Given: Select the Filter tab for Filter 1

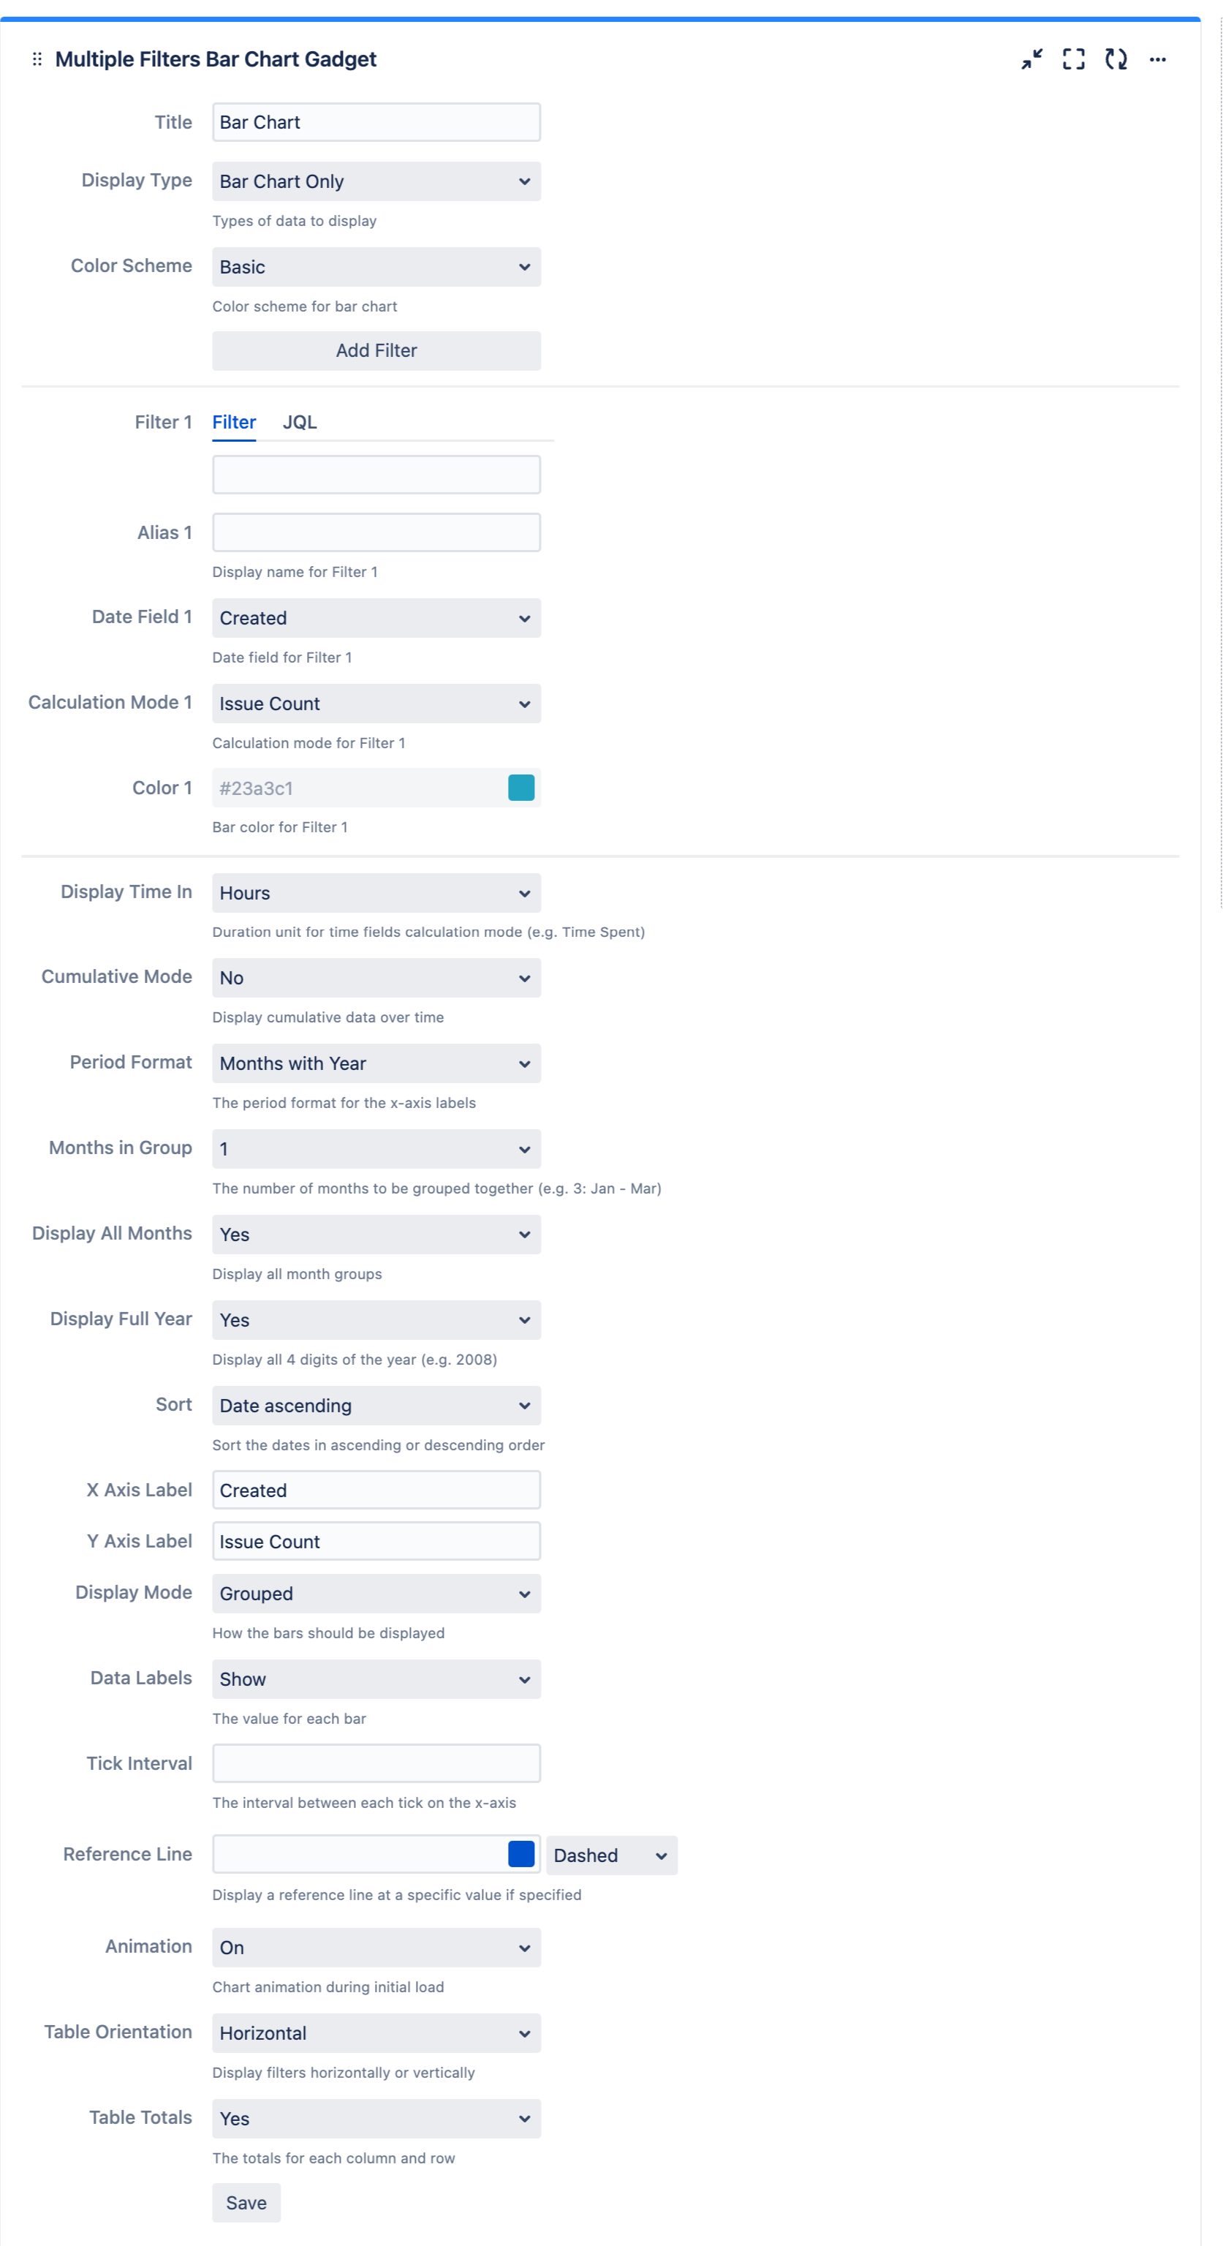Looking at the screenshot, I should [x=234, y=422].
